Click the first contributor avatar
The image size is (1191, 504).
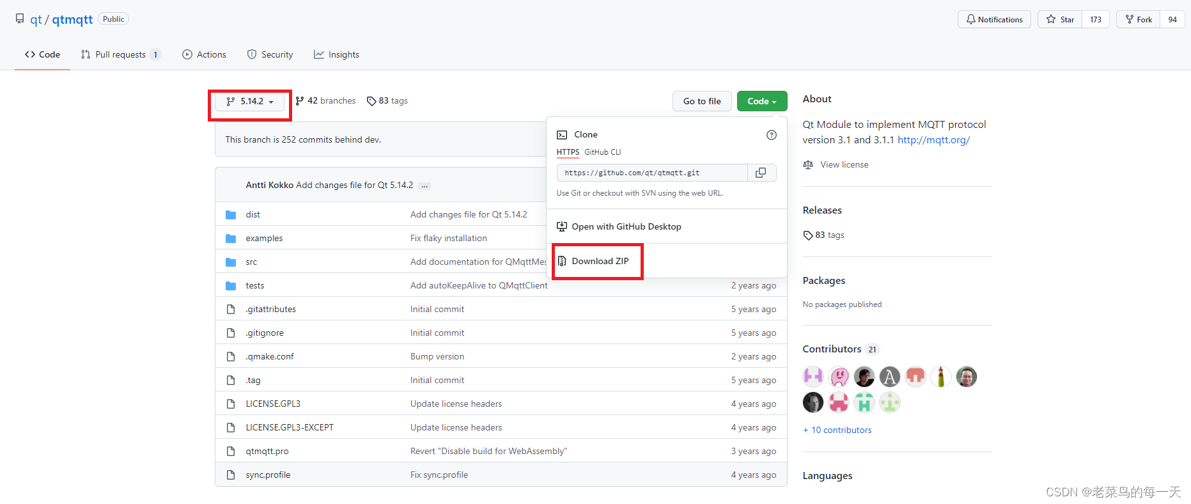click(x=813, y=377)
